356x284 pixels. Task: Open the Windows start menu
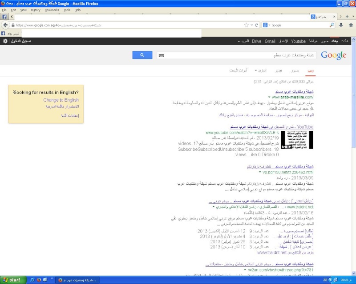click(13, 280)
